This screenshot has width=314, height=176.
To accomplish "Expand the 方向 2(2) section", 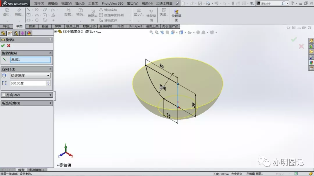I will [x=50, y=95].
